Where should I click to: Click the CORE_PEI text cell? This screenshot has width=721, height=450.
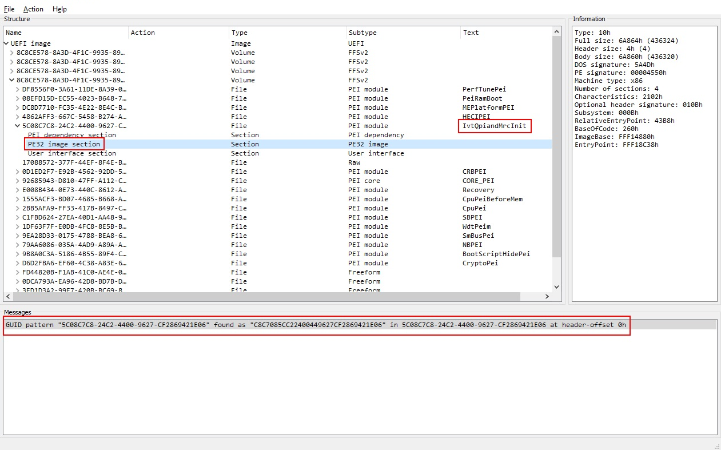(479, 181)
